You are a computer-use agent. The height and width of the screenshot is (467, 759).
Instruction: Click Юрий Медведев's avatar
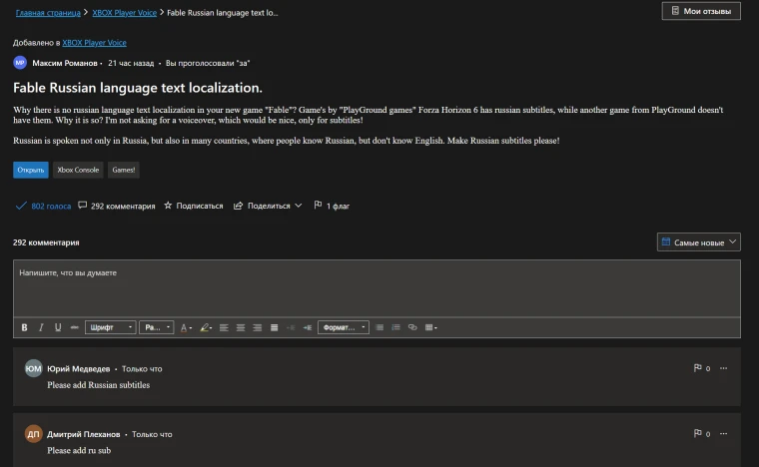[x=33, y=368]
